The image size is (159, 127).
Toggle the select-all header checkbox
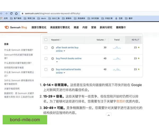click(46, 39)
